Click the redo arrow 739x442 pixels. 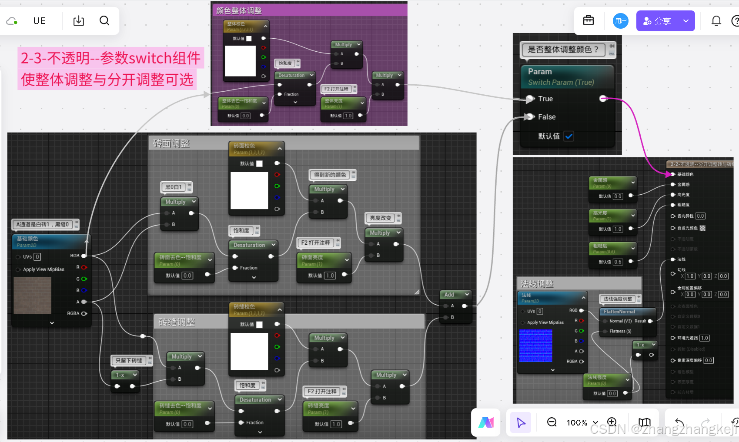pyautogui.click(x=706, y=422)
